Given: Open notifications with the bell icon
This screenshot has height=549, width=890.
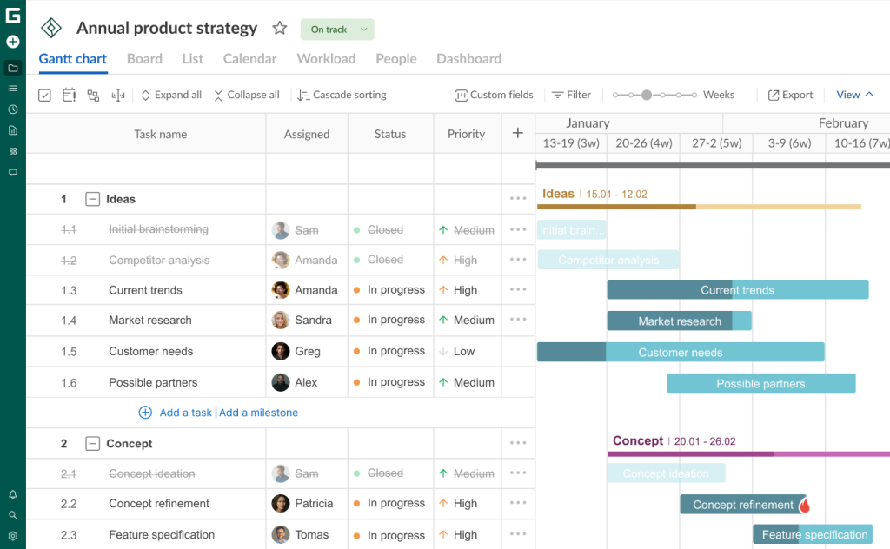Looking at the screenshot, I should (12, 493).
